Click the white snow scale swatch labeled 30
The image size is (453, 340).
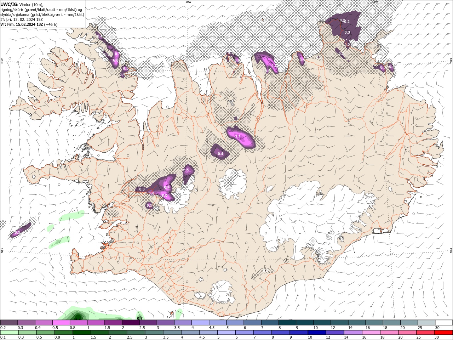pos(443,322)
